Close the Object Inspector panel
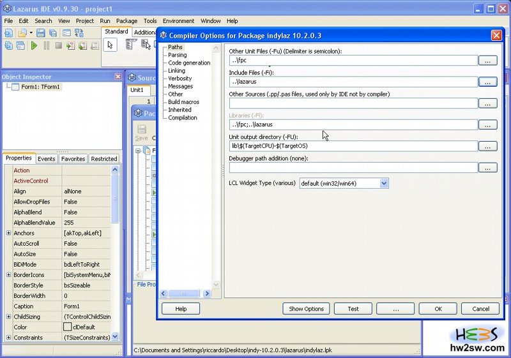The image size is (511, 358). click(118, 77)
